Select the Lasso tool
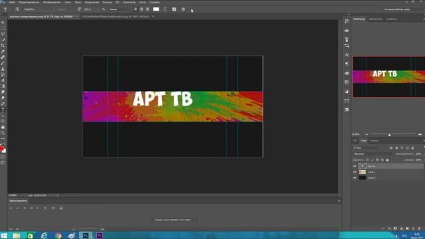The image size is (425, 239). coord(3,34)
